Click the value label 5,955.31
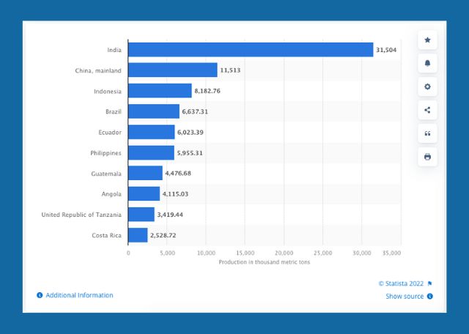 point(190,153)
